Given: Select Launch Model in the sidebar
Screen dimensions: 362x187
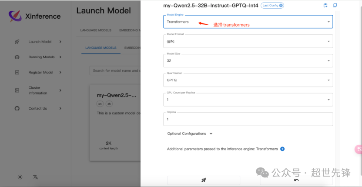Looking at the screenshot, I should tap(40, 42).
